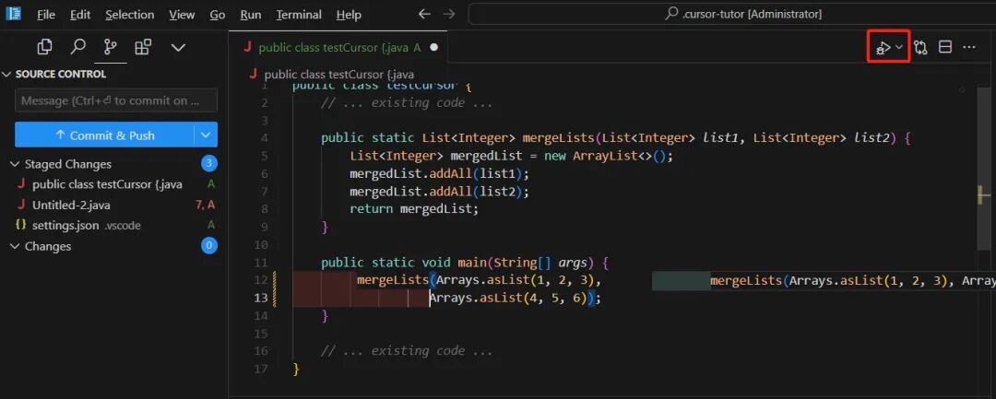Image resolution: width=996 pixels, height=399 pixels.
Task: Open the commit actions dropdown arrow
Action: (205, 135)
